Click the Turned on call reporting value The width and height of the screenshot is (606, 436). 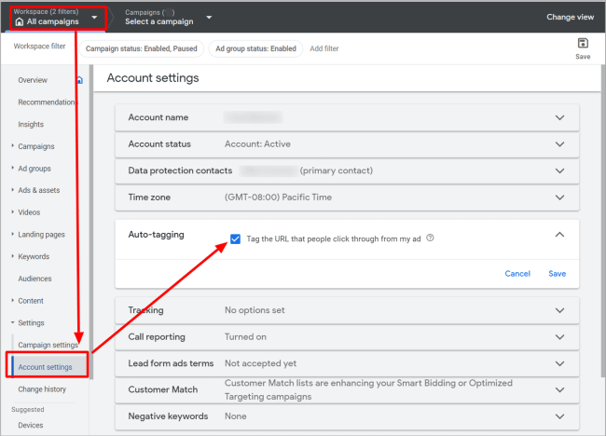click(x=245, y=337)
